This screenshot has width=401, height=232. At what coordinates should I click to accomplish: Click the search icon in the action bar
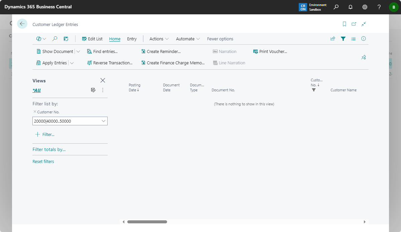(55, 39)
